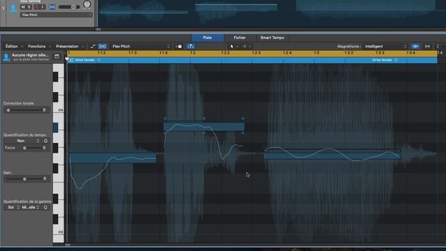Screen dimensions: 446x251
Task: Click 'Aucune région sélectionnée' label
Action: tap(30, 55)
